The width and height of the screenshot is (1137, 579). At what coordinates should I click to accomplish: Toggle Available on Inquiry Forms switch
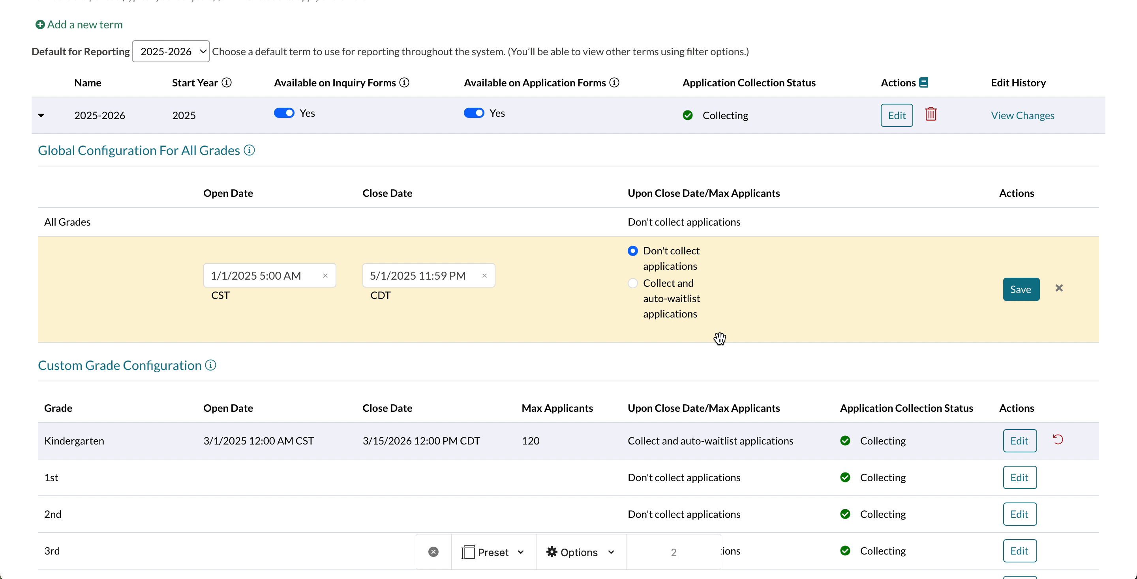click(284, 113)
